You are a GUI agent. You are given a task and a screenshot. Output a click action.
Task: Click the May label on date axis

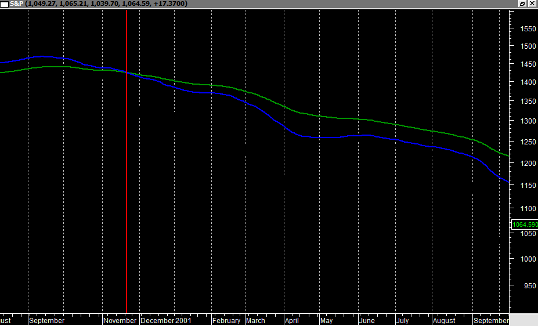pos(326,321)
